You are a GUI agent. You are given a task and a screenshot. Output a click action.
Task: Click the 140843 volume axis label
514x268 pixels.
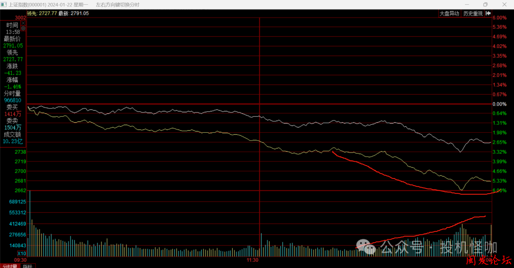(x=18, y=245)
